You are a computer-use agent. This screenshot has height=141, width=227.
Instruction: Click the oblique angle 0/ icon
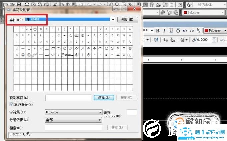coord(194,40)
